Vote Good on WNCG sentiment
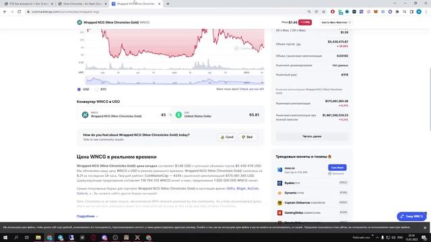The width and height of the screenshot is (431, 242). click(x=227, y=137)
